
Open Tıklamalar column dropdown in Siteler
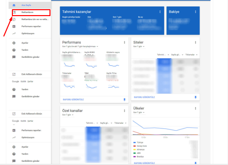191,55
